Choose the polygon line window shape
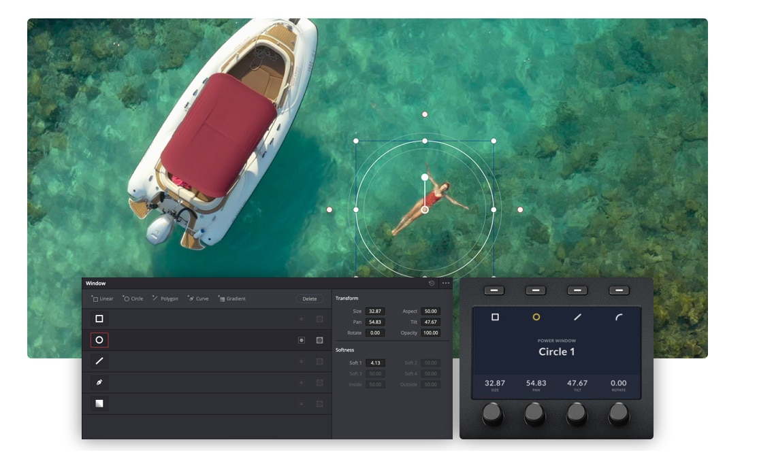This screenshot has height=457, width=757. click(99, 361)
